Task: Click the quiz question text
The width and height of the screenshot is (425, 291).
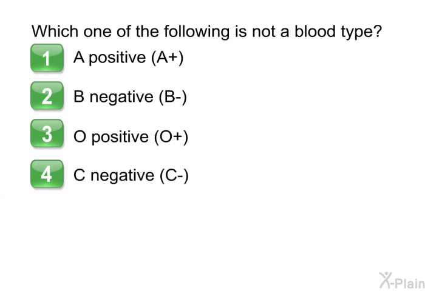Action: tap(206, 31)
